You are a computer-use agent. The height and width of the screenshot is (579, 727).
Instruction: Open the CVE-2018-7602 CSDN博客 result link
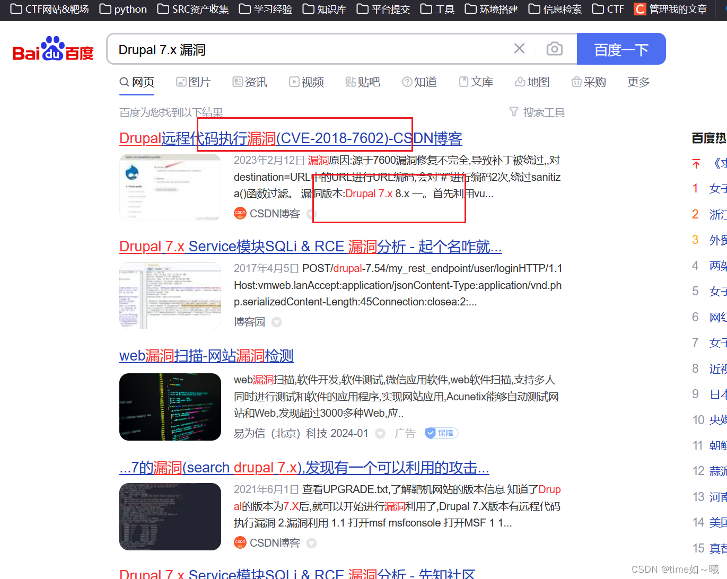(291, 138)
